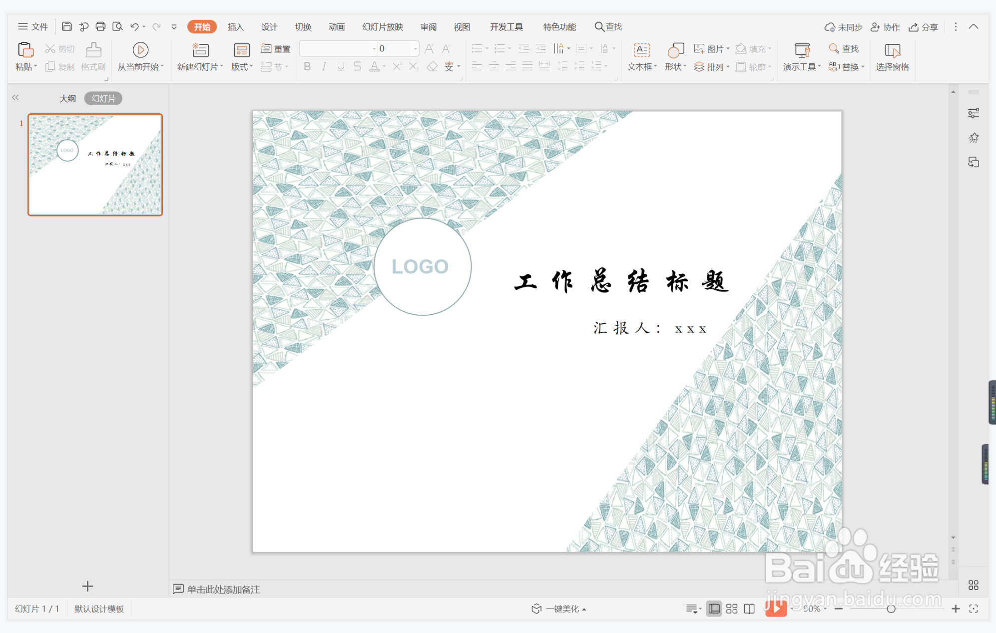
Task: Toggle the 幻灯片 thumbnail panel view
Action: coord(103,98)
